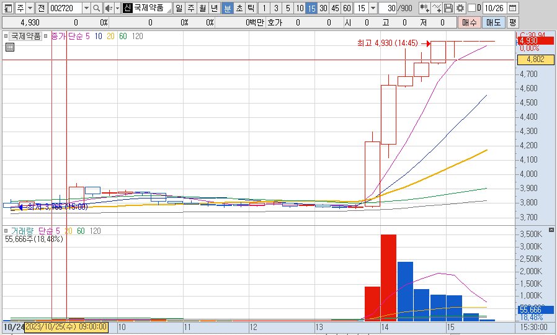Click the 호가 label in the info bar
Image resolution: width=557 pixels, height=335 pixels.
[x=275, y=23]
